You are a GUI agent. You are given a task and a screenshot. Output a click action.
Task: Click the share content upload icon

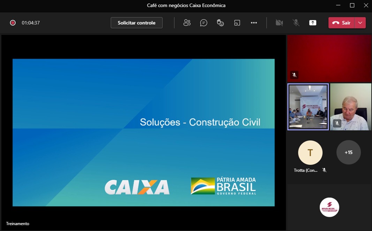pyautogui.click(x=313, y=23)
